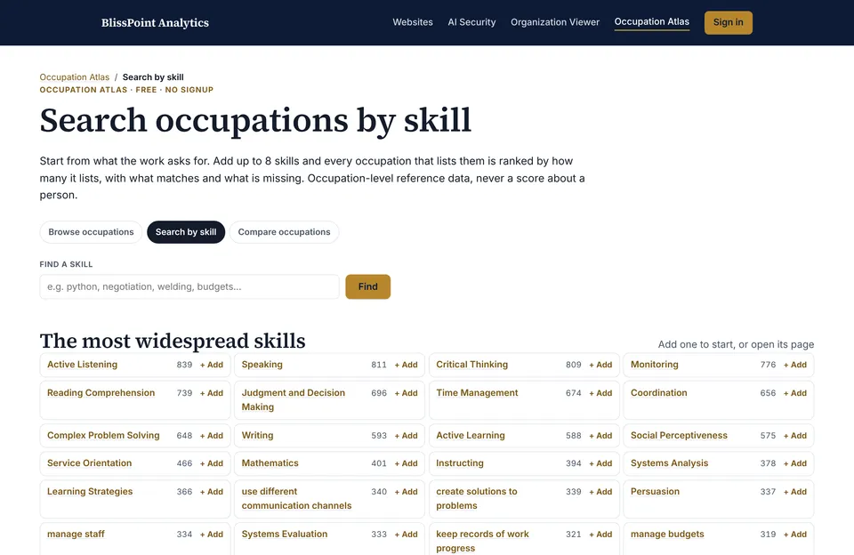Open Judgment and Decision Making link

293,399
